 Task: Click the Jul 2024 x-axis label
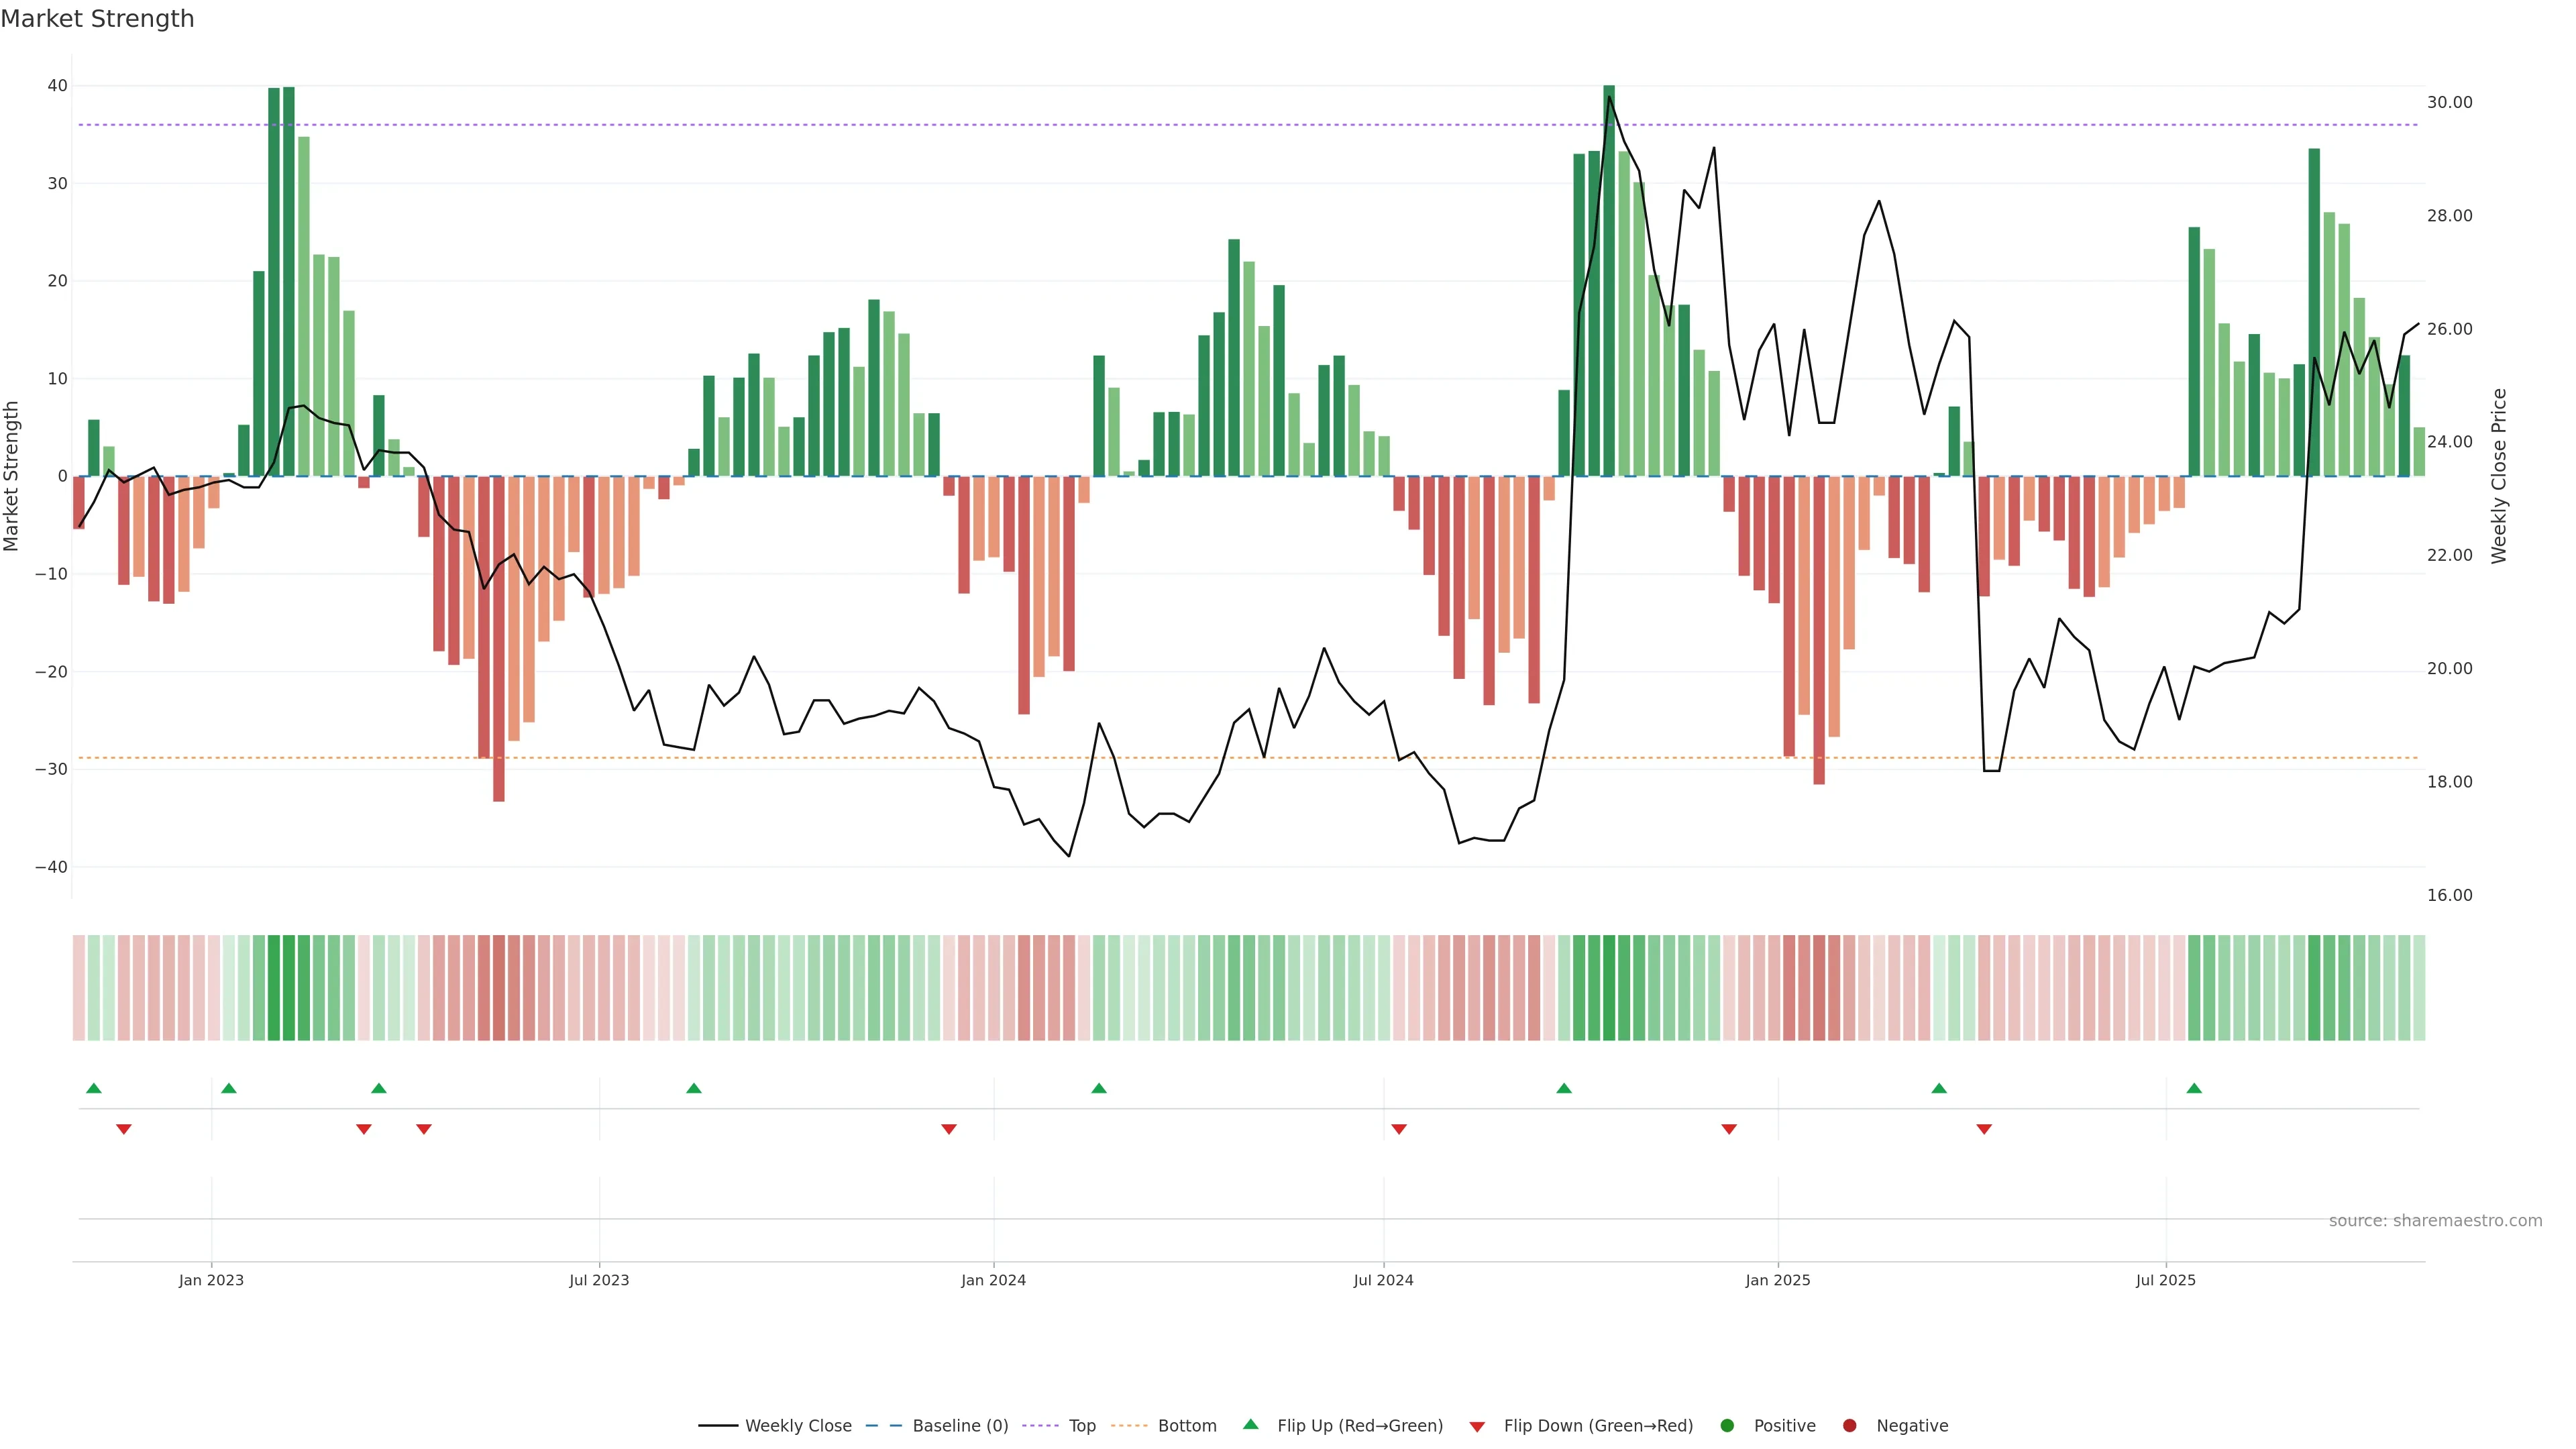point(1383,1280)
